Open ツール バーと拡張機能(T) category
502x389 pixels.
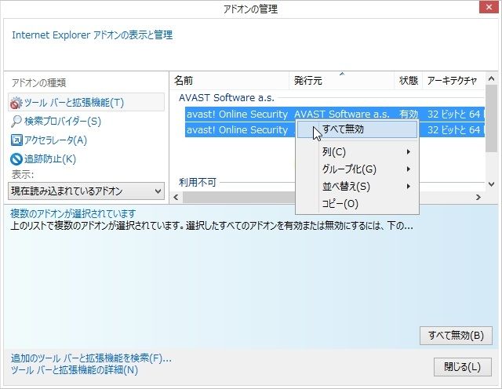[86, 103]
